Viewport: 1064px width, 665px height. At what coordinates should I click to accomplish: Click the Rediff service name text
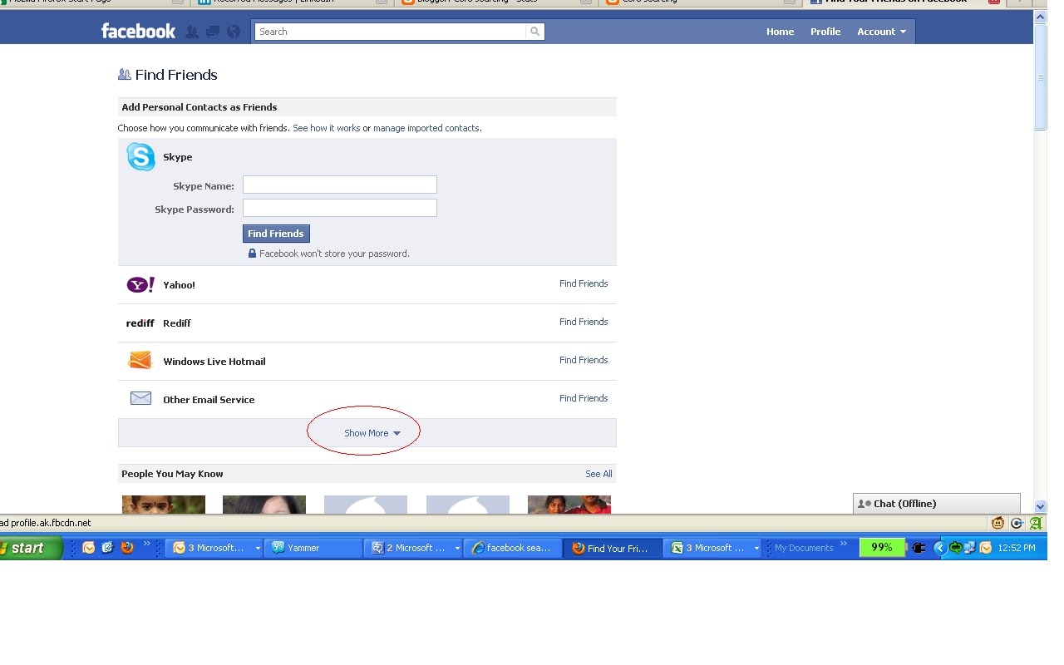coord(177,323)
